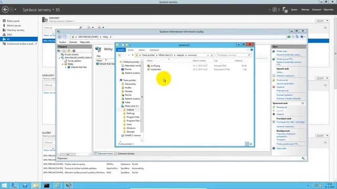Collapse the Weby node in the Připojení tree
This screenshot has width=337, height=189.
click(x=63, y=64)
